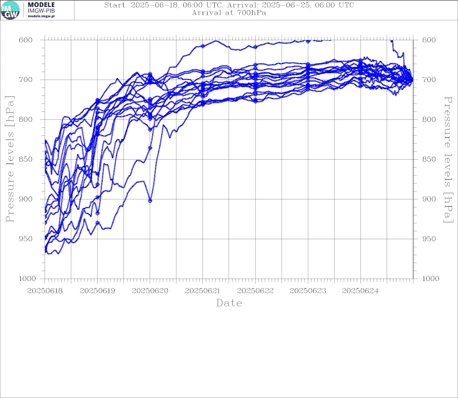
Task: Click the right axis 1000 label
Action: click(x=431, y=279)
